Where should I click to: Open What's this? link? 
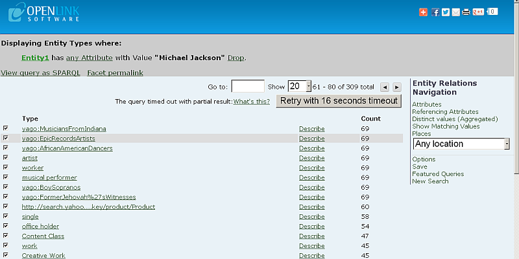pyautogui.click(x=252, y=102)
